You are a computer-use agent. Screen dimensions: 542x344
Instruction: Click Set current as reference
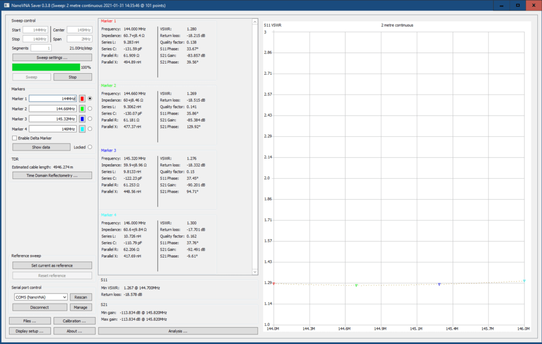click(x=52, y=266)
